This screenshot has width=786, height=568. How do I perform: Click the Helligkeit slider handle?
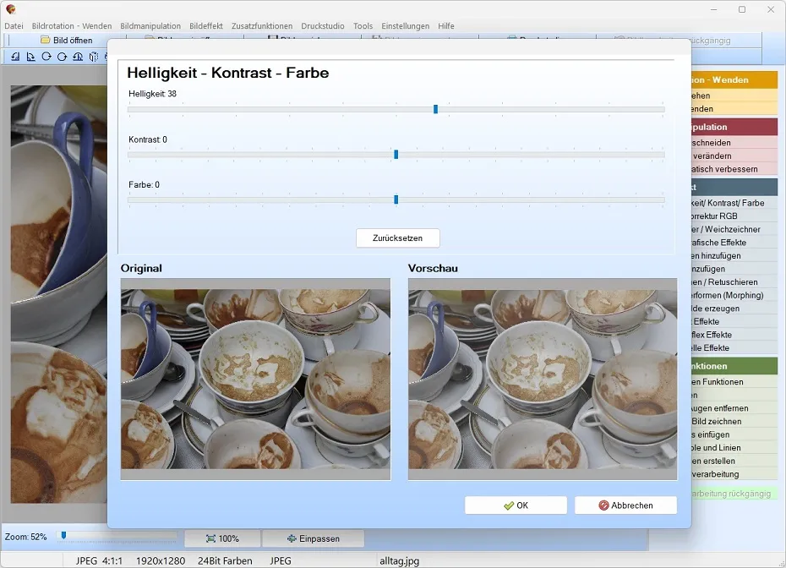point(435,109)
